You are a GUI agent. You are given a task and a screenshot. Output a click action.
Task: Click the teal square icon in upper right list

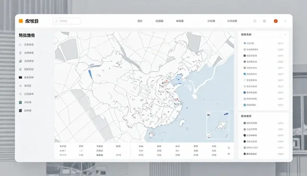click(x=245, y=74)
